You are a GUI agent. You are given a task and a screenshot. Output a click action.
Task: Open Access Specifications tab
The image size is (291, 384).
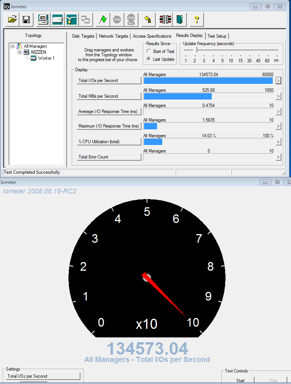point(152,36)
